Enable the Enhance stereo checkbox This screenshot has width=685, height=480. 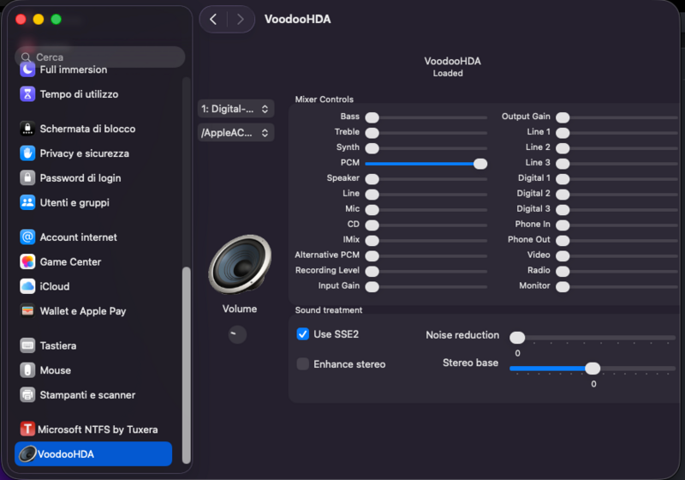(302, 364)
